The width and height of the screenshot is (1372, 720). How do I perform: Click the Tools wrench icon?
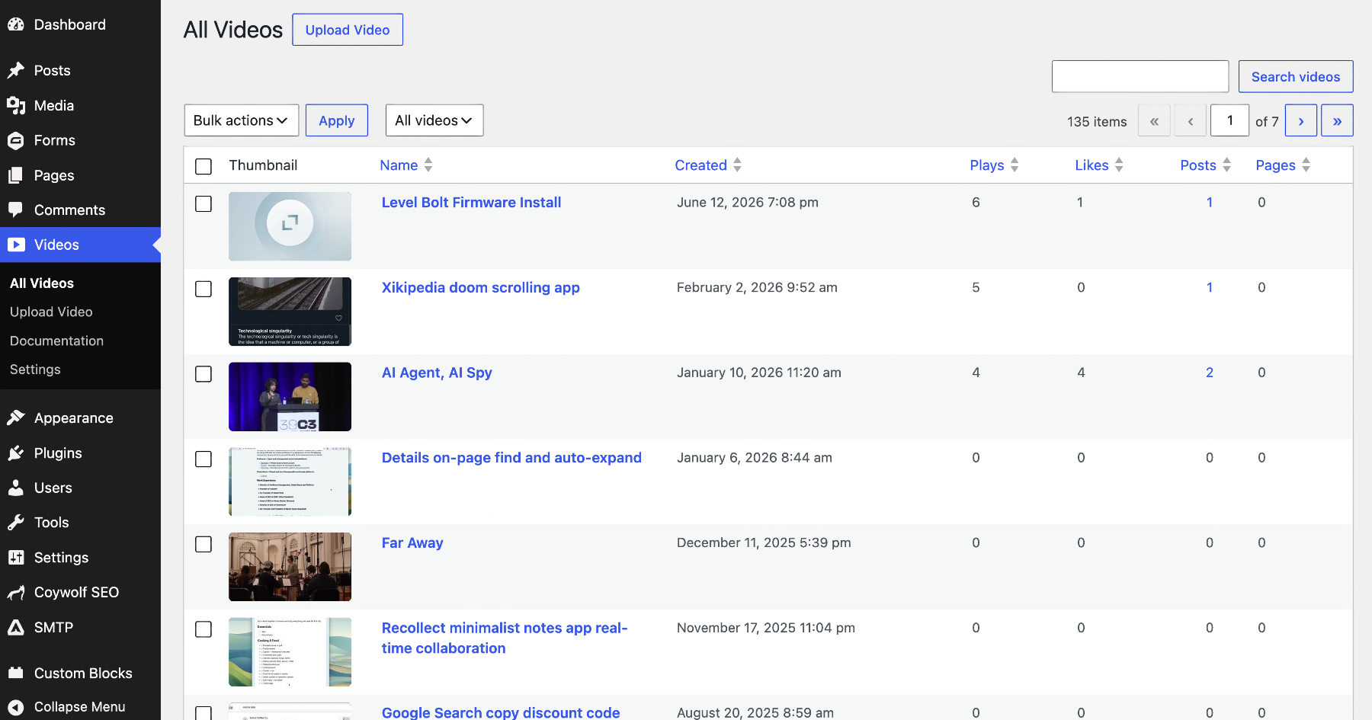pos(16,522)
